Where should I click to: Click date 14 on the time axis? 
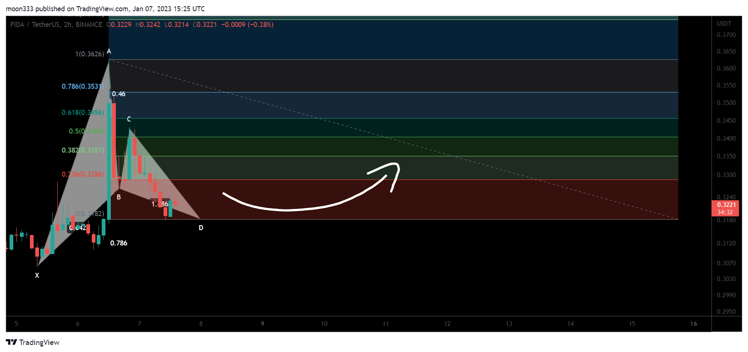point(570,324)
